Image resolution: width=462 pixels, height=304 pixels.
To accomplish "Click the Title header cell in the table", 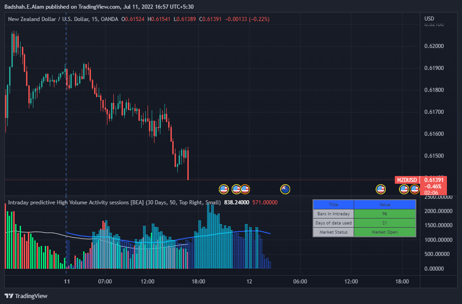I will pyautogui.click(x=334, y=205).
